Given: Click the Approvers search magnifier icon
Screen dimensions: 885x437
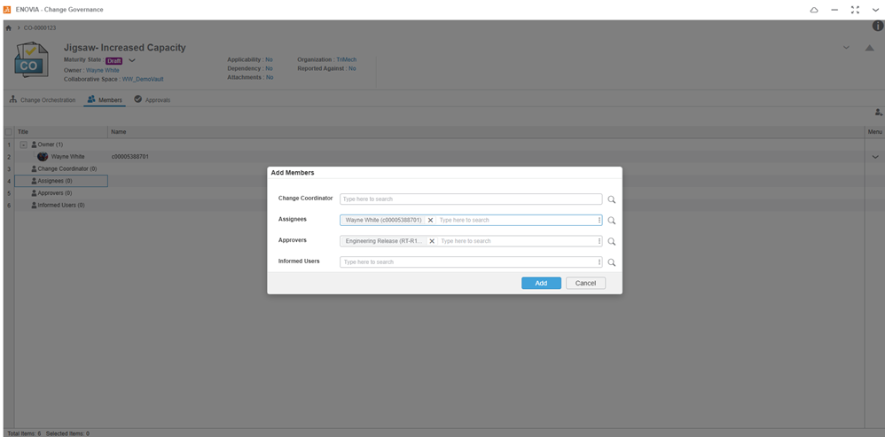Looking at the screenshot, I should pos(612,242).
